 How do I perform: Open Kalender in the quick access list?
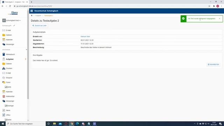point(9,40)
